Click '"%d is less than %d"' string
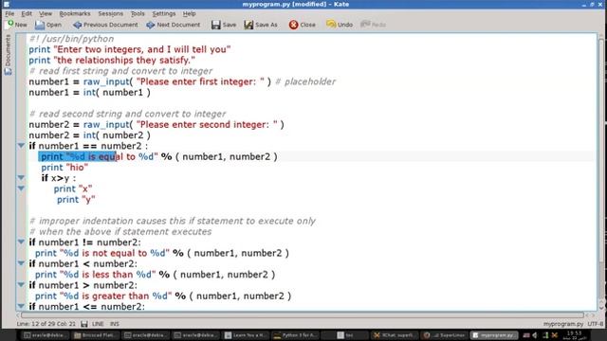607x341 pixels. (107, 275)
